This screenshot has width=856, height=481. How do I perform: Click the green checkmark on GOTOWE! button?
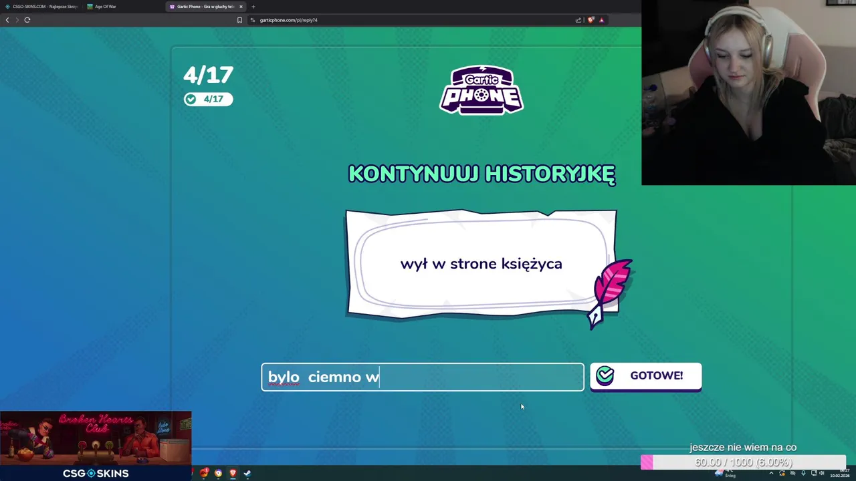[605, 375]
